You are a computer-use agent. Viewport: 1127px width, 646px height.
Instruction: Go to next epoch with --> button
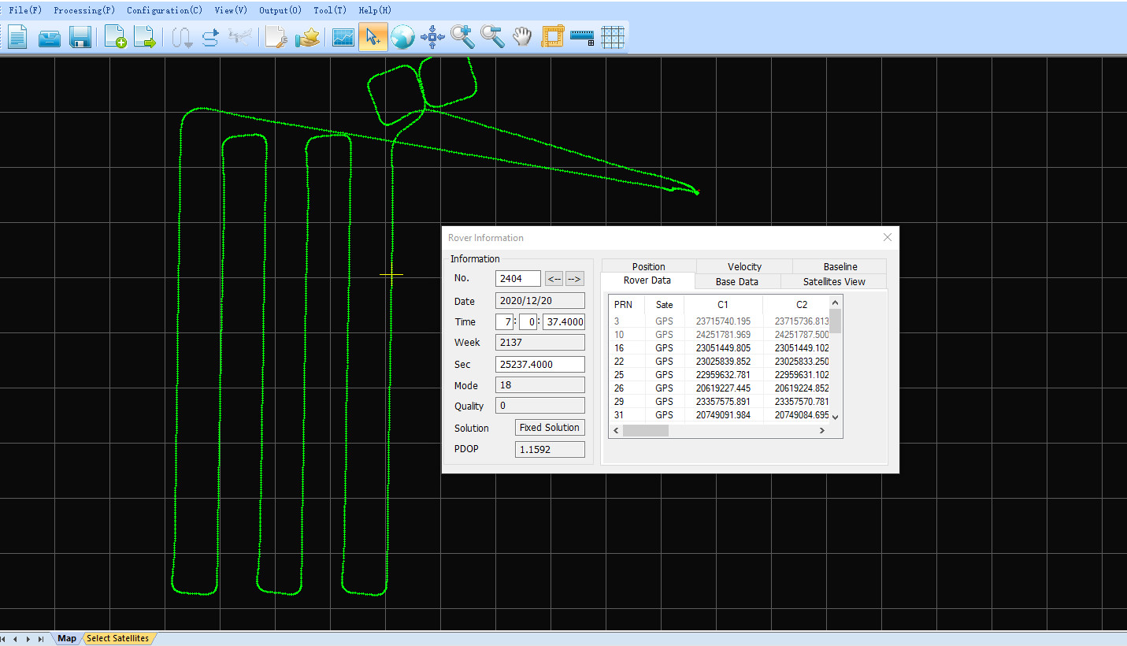pyautogui.click(x=574, y=278)
